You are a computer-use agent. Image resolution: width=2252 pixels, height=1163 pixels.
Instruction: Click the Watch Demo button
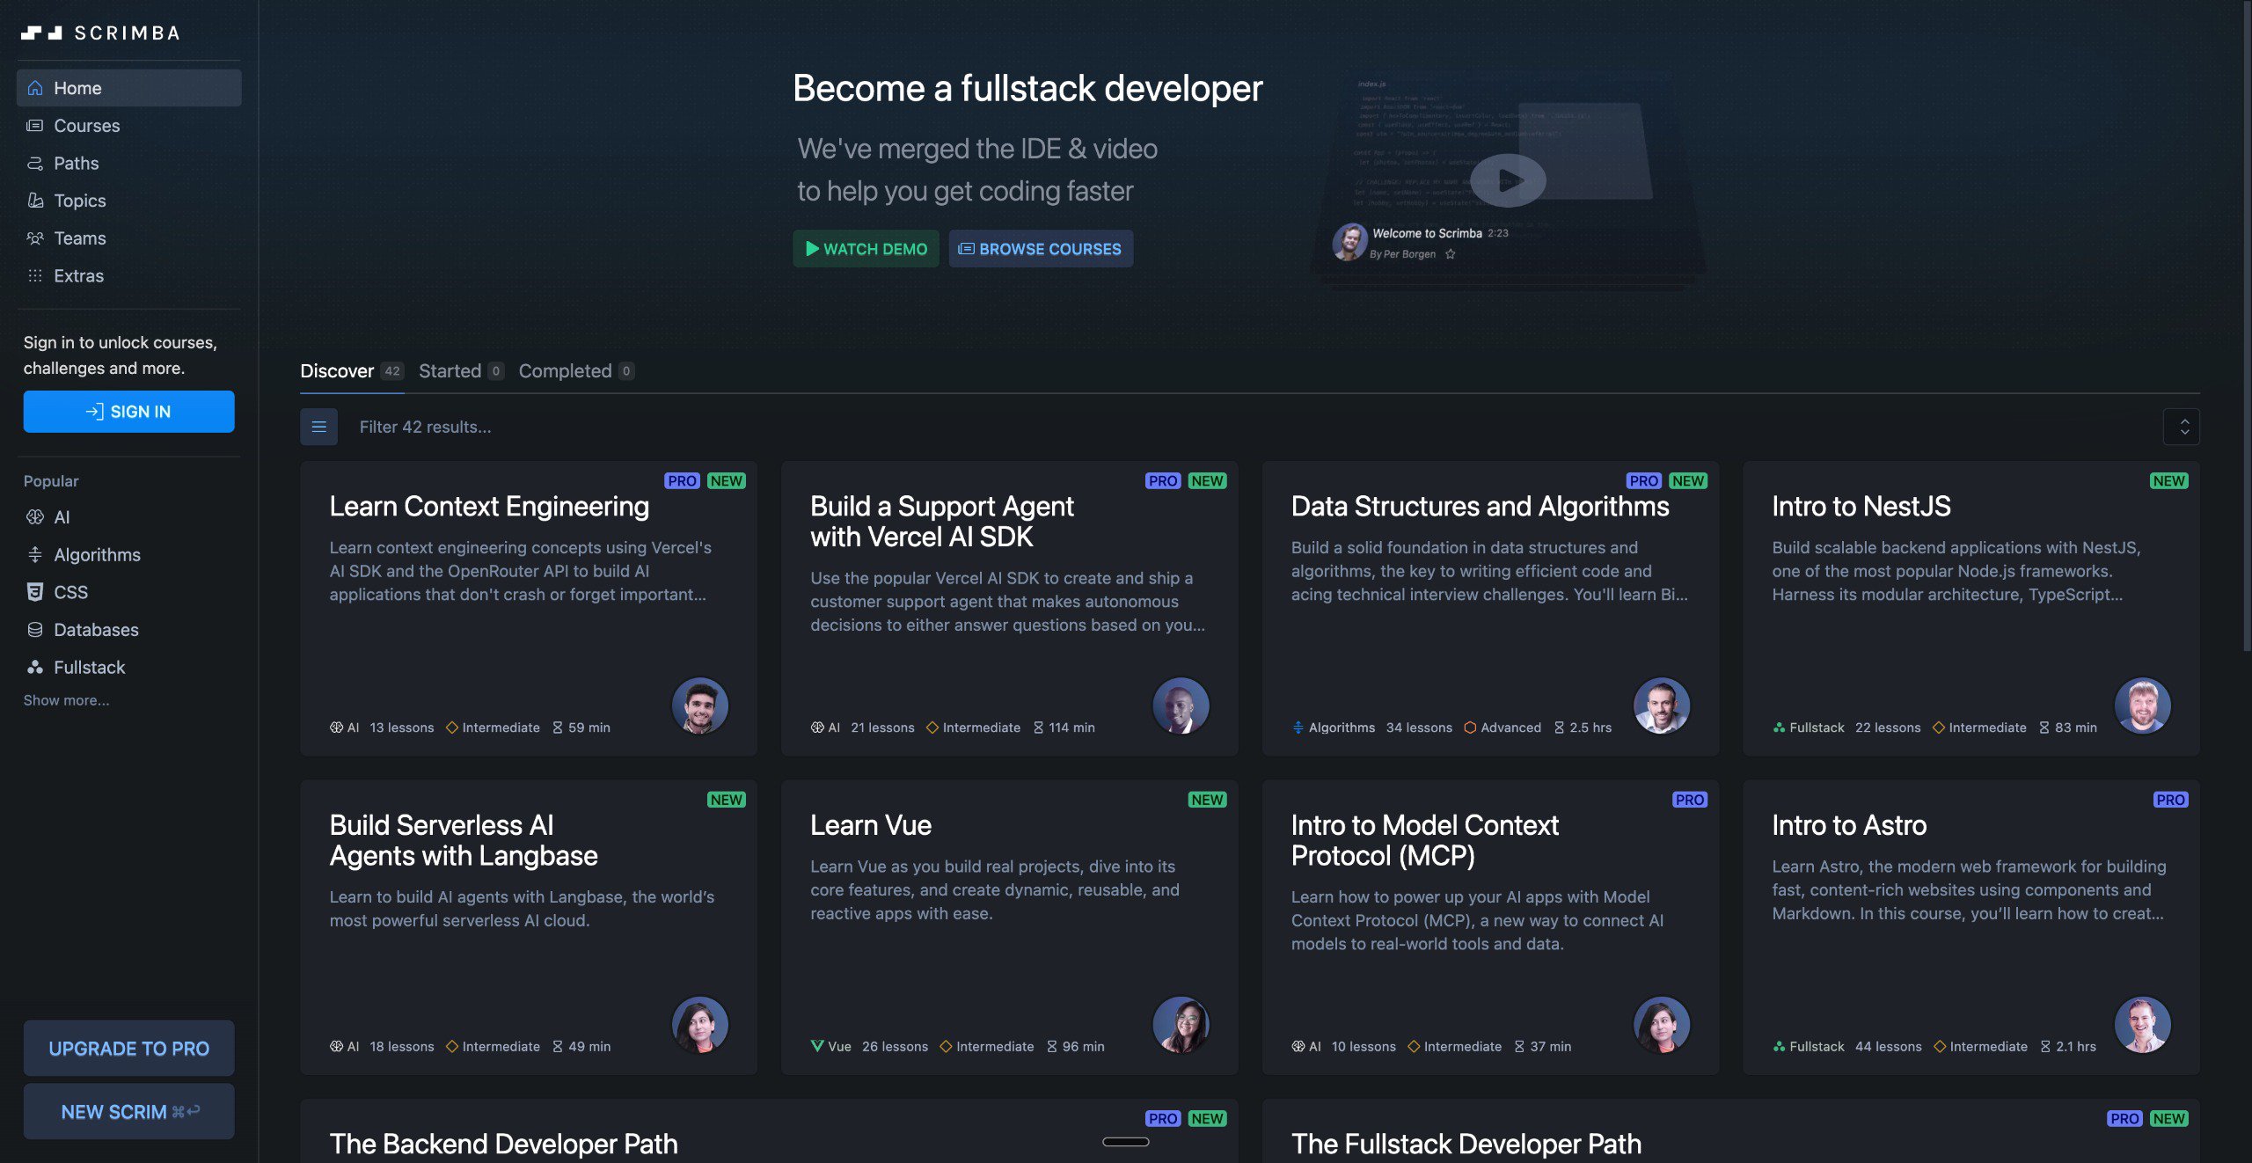coord(866,249)
